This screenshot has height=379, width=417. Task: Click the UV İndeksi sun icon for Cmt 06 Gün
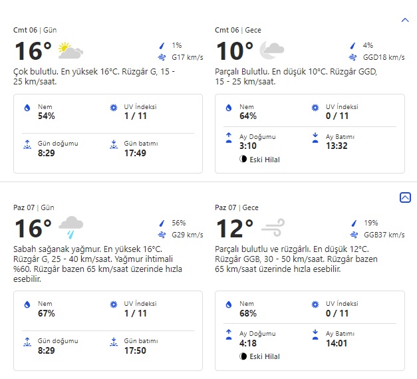113,108
